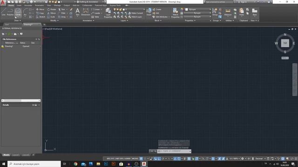Click Match Properties
This screenshot has width=298, height=167.
pos(175,13)
